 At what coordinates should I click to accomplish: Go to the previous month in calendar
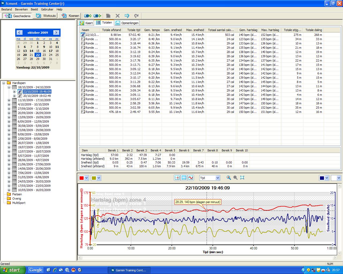[19, 32]
